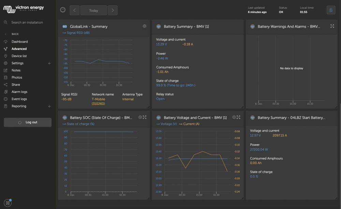The image size is (341, 209).
Task: Expand Battery Voltage and Current graph fullscreen
Action: 239,117
